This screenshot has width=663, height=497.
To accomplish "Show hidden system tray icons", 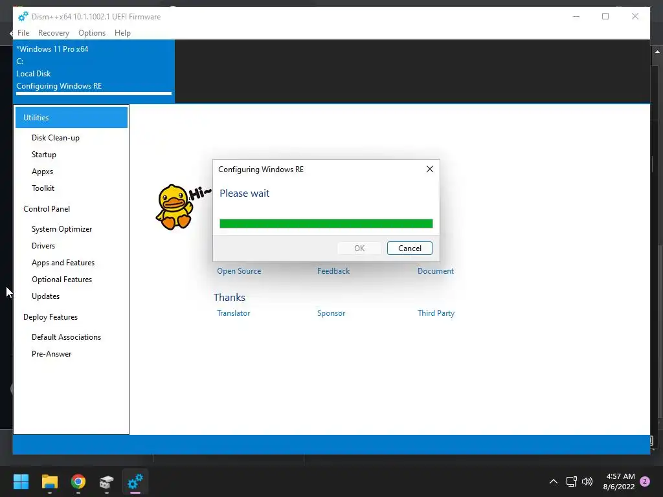I will (553, 481).
